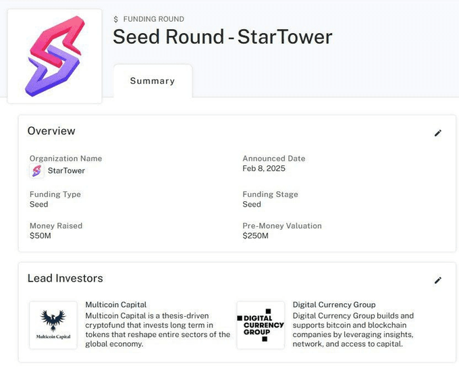Click the large StarTower logo
The image size is (459, 368).
(x=54, y=56)
